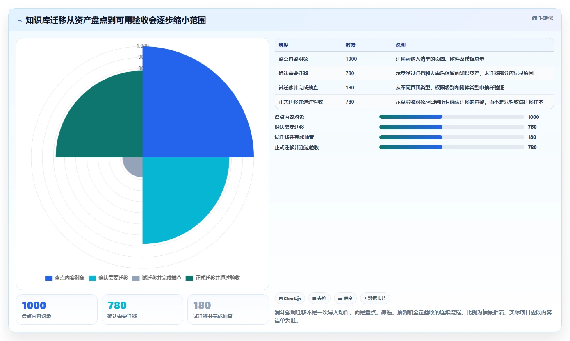Image resolution: width=570 pixels, height=341 pixels.
Task: Click the 180 value beside the progress bar
Action: coord(532,137)
